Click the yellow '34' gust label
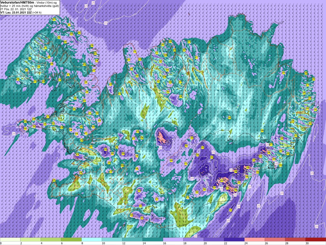326x245 pixels. point(236,171)
